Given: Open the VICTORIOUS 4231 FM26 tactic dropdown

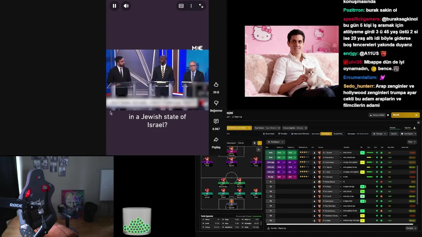Looking at the screenshot, I should pos(239,128).
